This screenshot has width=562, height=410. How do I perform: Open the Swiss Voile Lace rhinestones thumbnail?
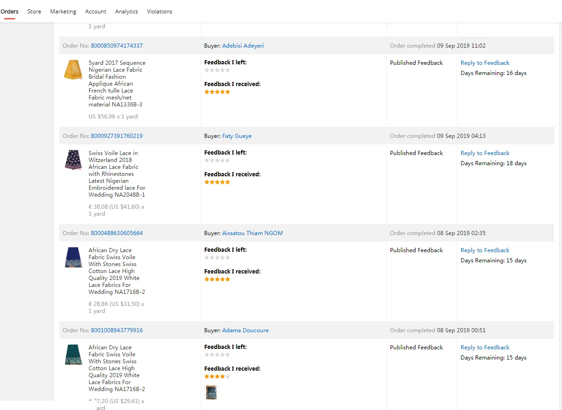coord(73,160)
